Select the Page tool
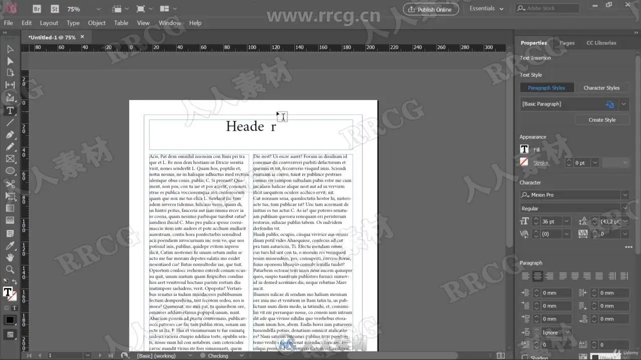 click(10, 73)
